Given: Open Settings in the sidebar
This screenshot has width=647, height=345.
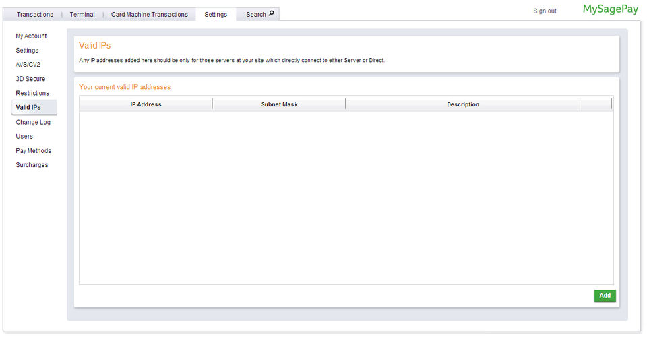Looking at the screenshot, I should (27, 51).
